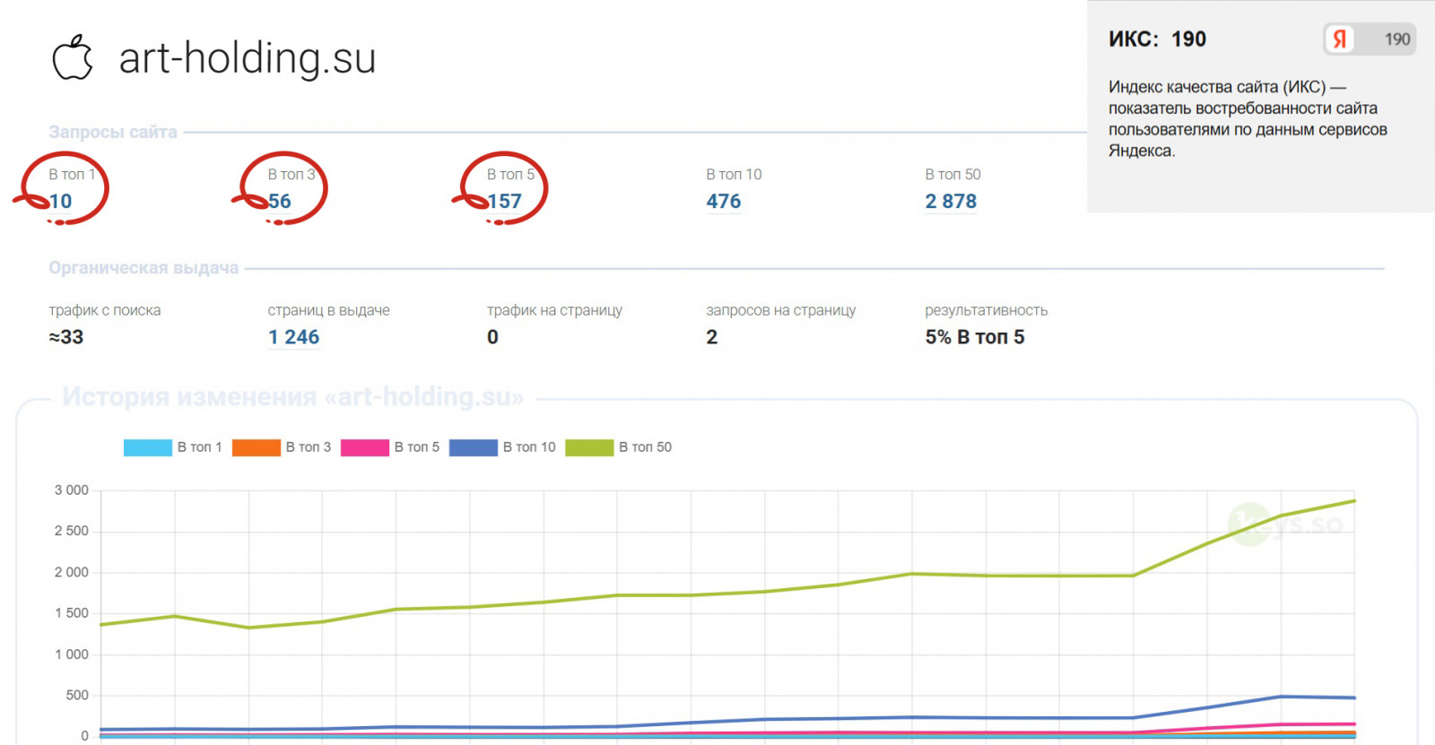1435x745 pixels.
Task: Click the 'запросов на страницу' label
Action: (x=781, y=310)
